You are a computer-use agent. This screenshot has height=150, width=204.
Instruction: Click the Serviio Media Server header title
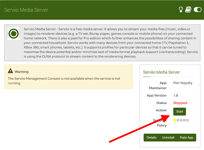pyautogui.click(x=26, y=10)
